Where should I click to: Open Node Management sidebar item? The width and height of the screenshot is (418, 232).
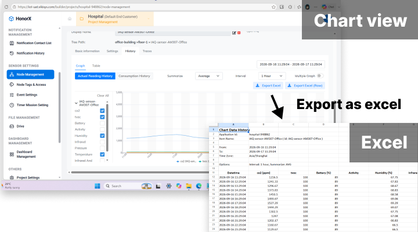point(30,74)
